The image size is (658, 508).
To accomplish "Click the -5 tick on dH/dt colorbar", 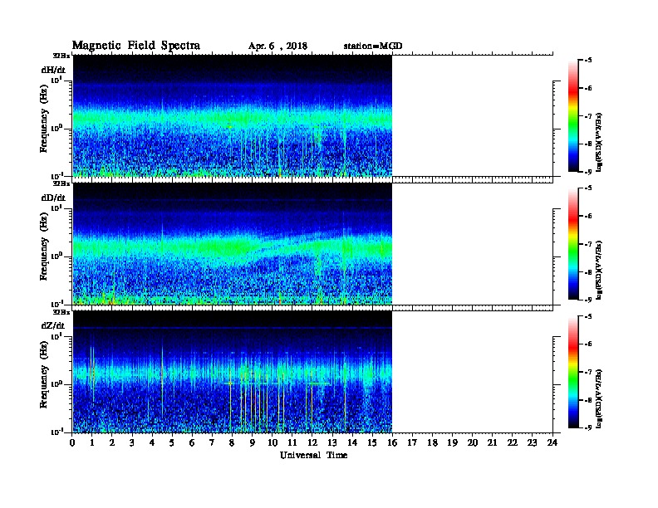I will 588,61.
